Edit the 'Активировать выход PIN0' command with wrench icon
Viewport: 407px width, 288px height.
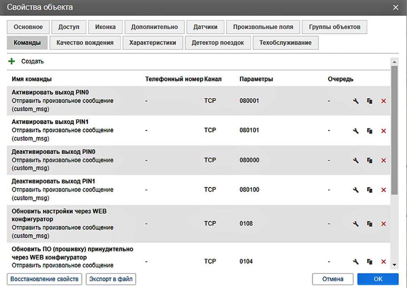tap(356, 101)
